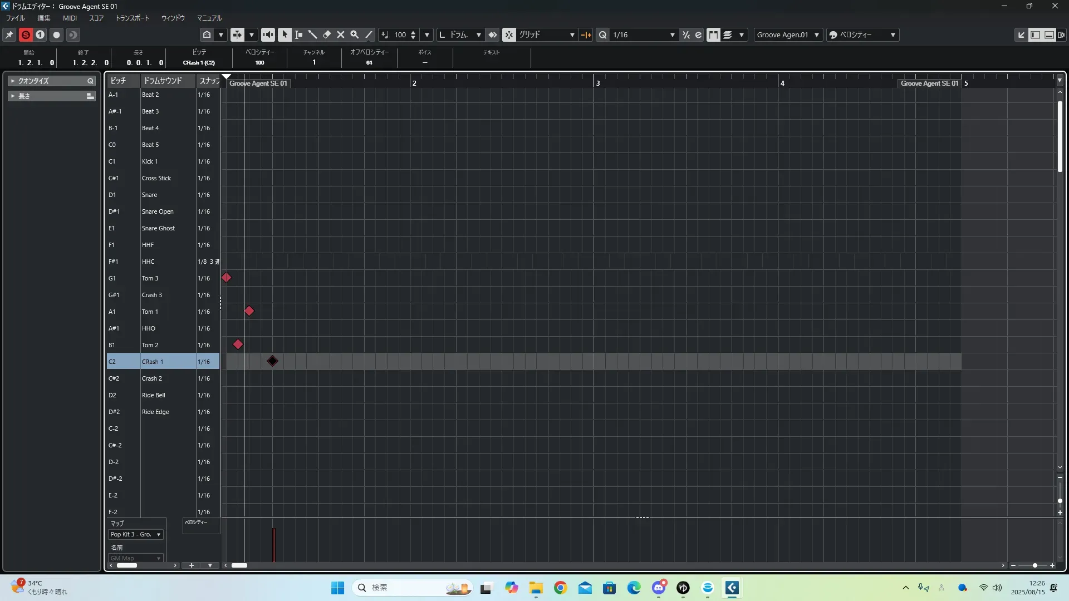This screenshot has width=1069, height=601.
Task: Toggle the Solo editor button
Action: (26, 35)
